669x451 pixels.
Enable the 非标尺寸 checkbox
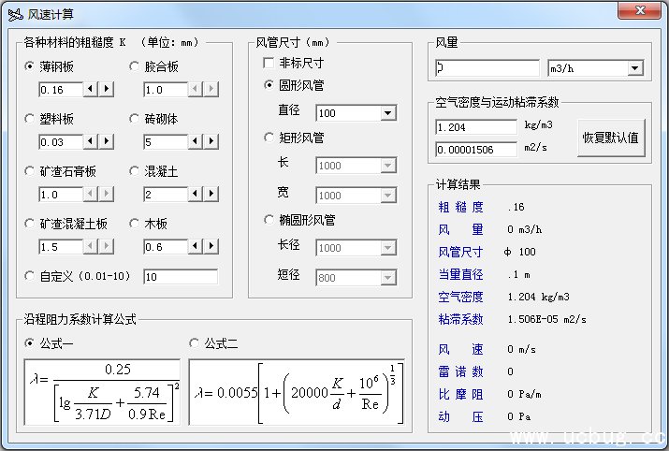(x=269, y=63)
